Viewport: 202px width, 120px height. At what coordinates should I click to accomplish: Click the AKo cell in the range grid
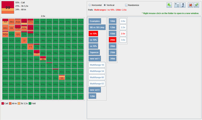tap(5, 28)
